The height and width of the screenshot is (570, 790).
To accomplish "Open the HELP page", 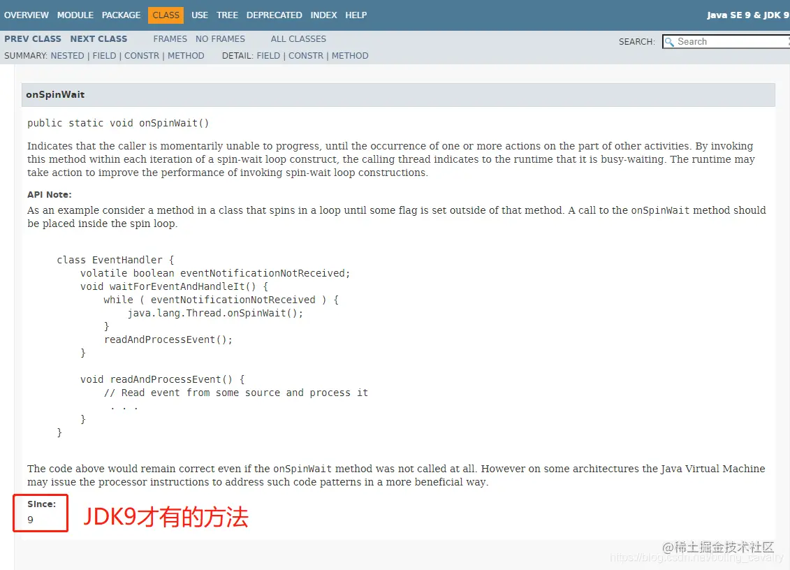I will tap(356, 15).
